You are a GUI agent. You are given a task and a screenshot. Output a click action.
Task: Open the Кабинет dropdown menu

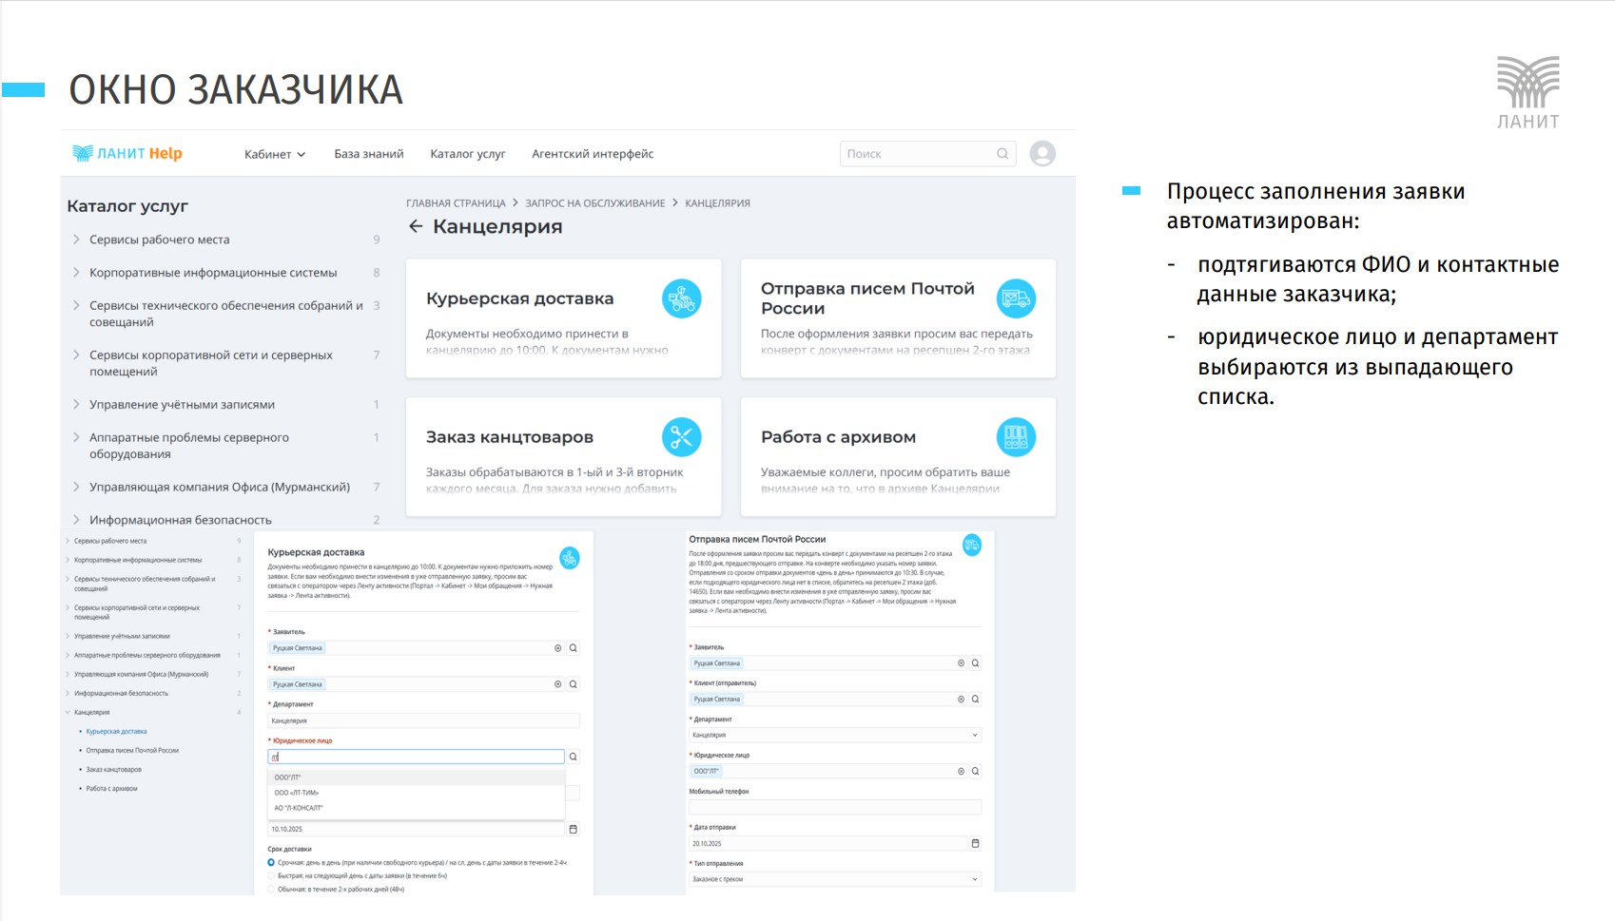(x=274, y=154)
